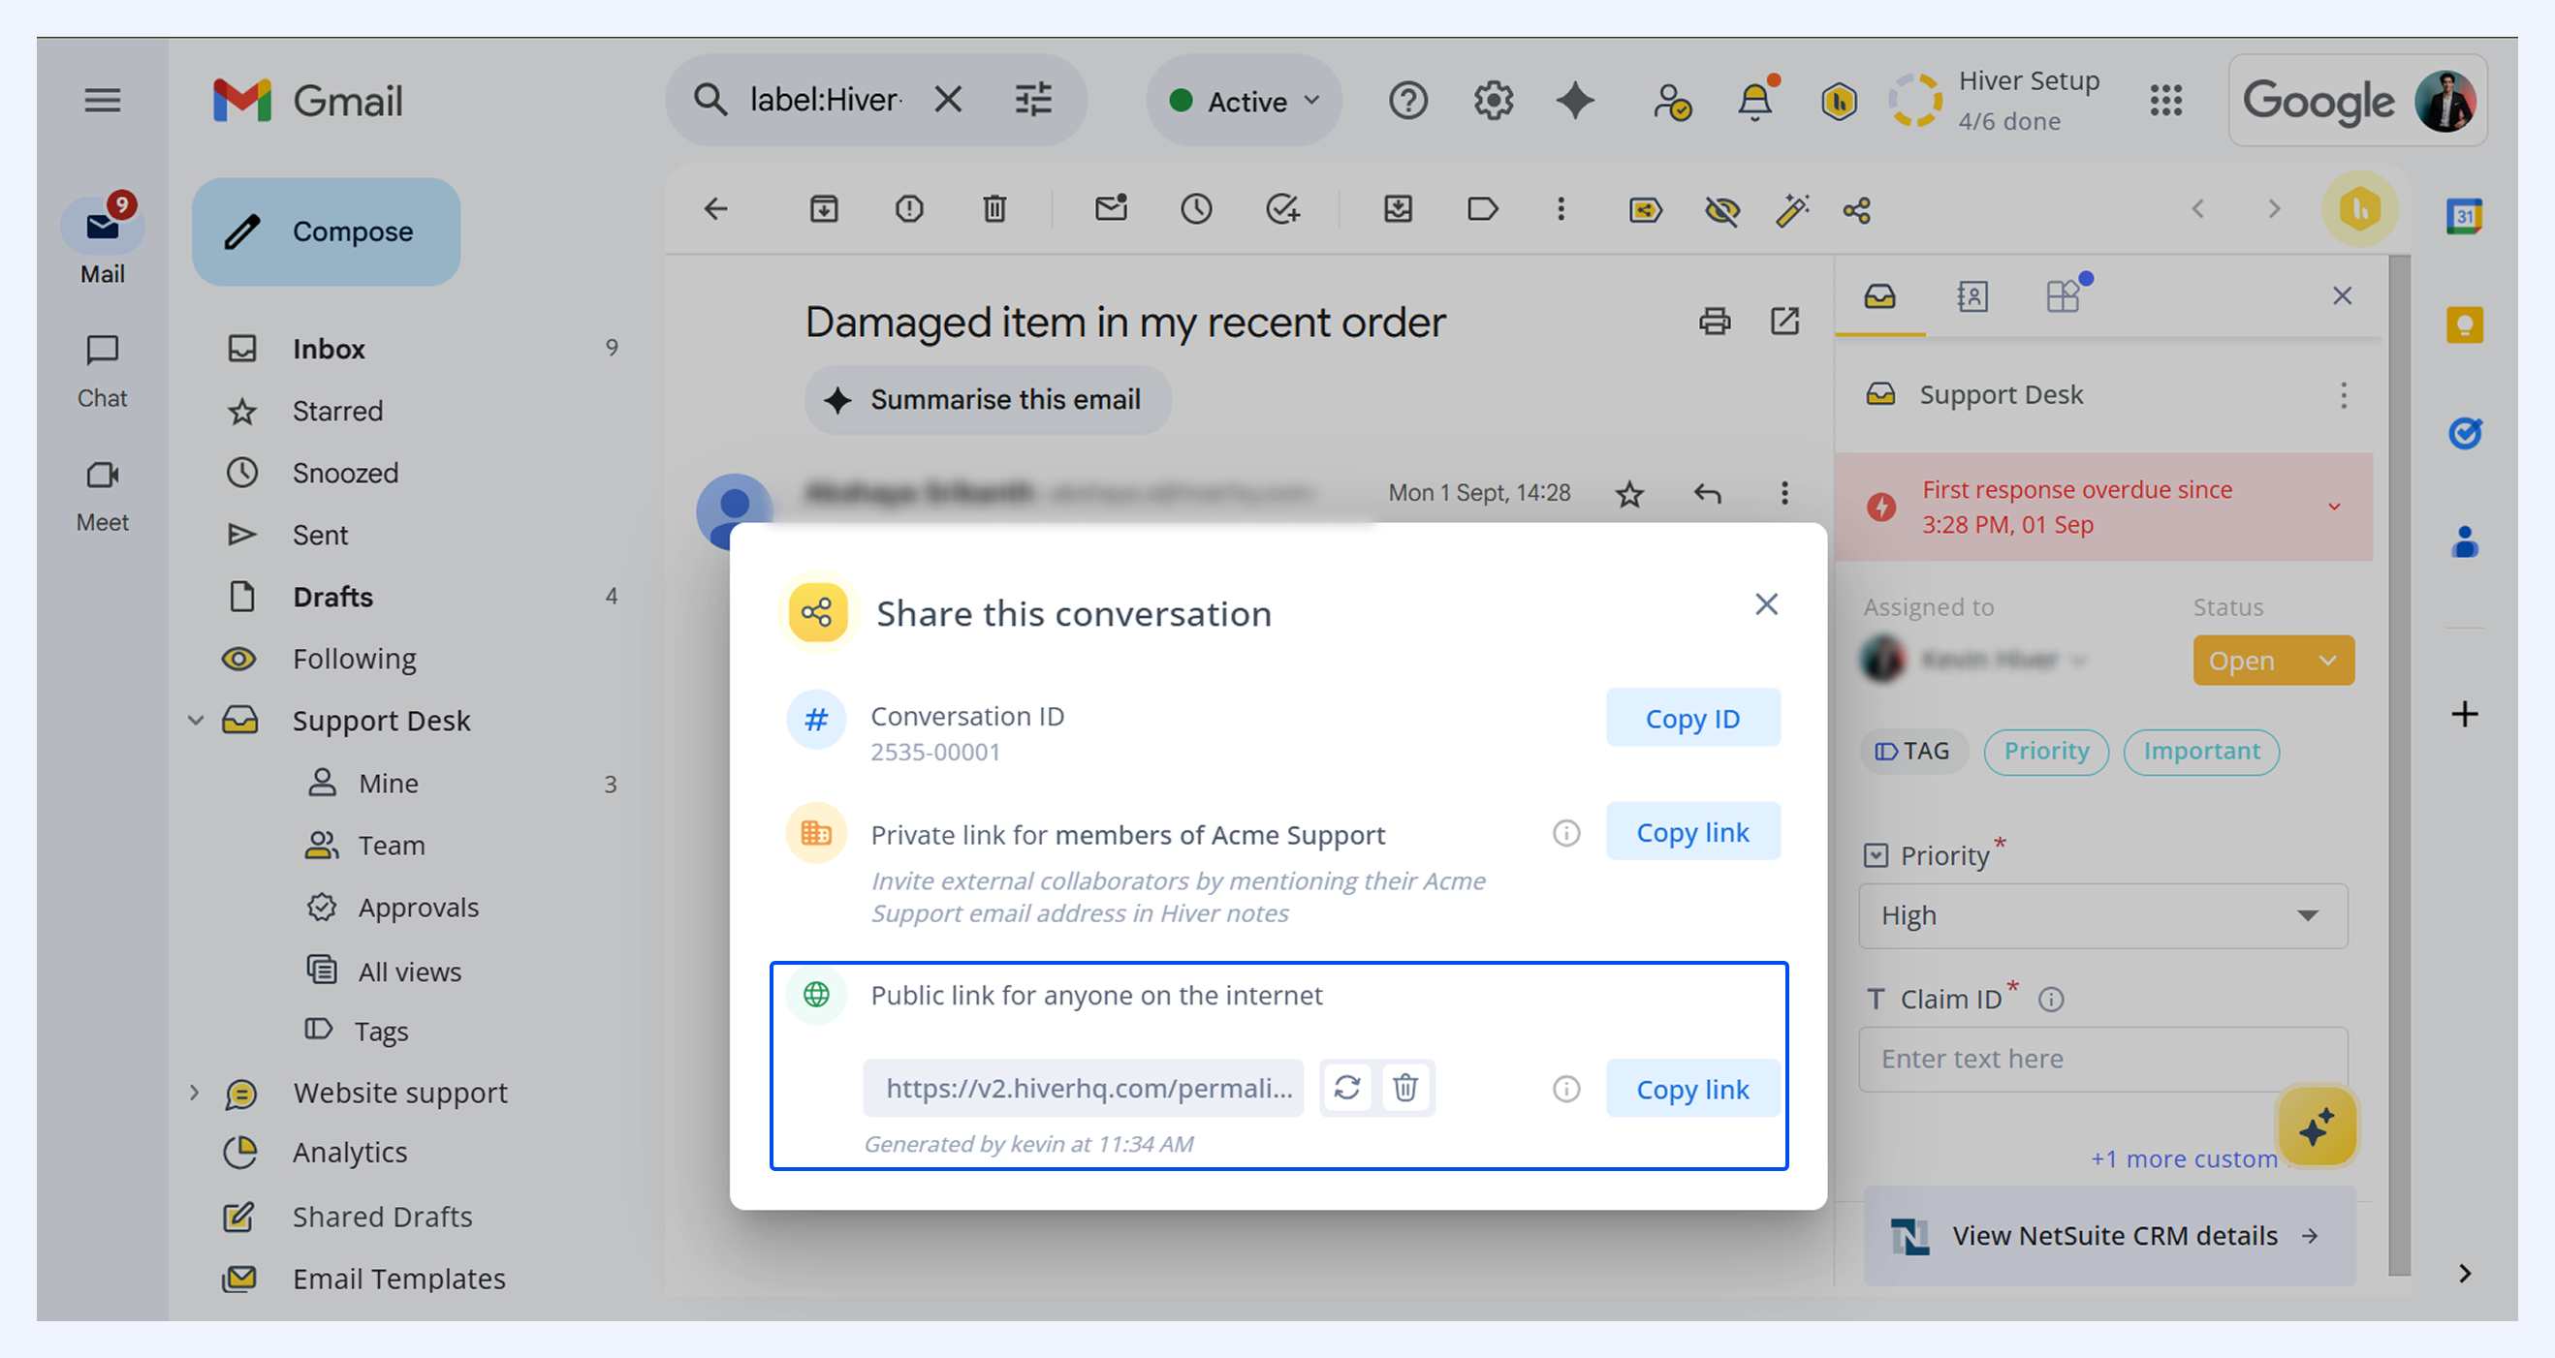Compose a new email
Viewport: 2555px width, 1358px height.
(327, 231)
